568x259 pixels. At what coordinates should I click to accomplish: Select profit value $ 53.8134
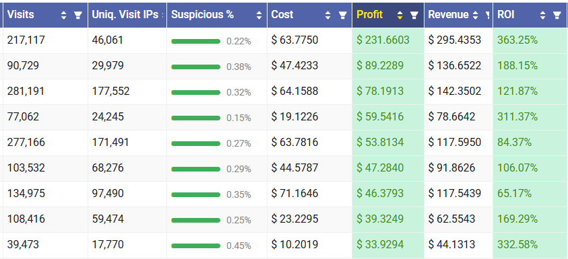(380, 142)
